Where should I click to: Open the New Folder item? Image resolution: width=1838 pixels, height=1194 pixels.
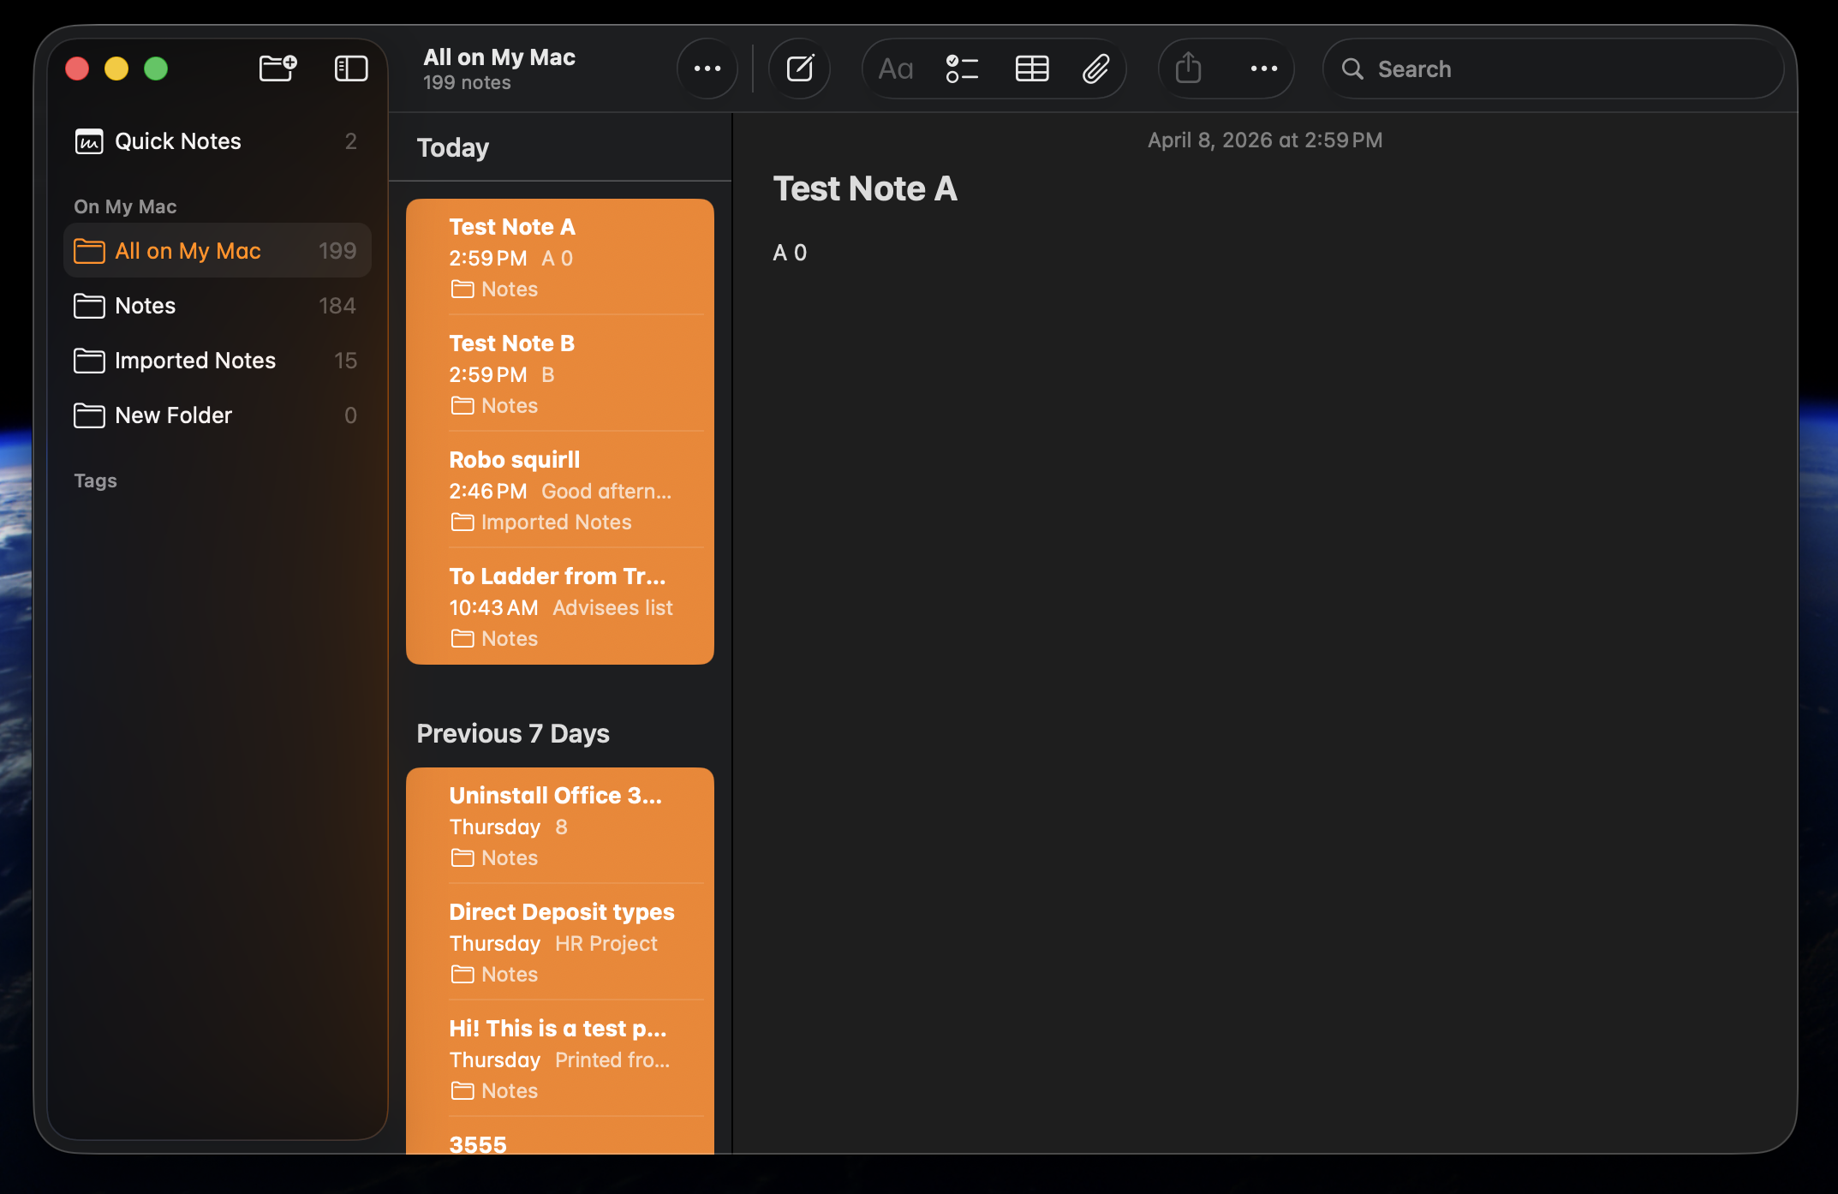coord(174,415)
